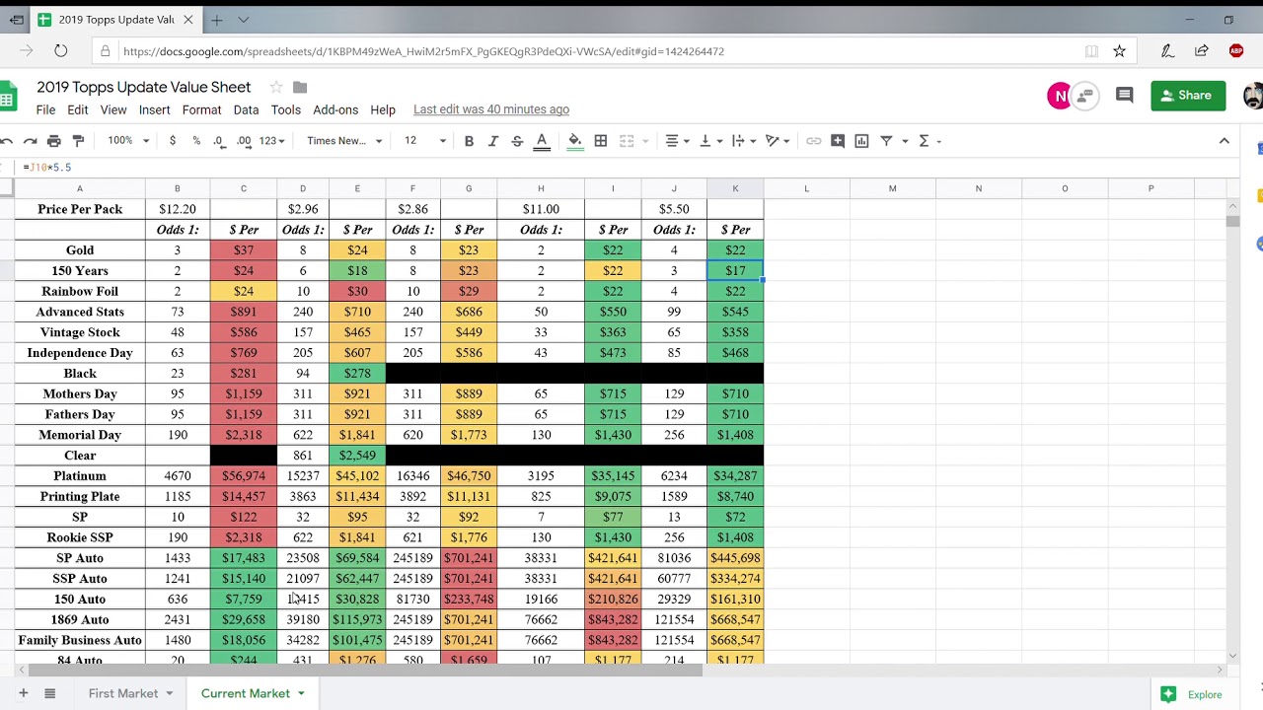
Task: Click the green Share button
Action: pyautogui.click(x=1188, y=96)
